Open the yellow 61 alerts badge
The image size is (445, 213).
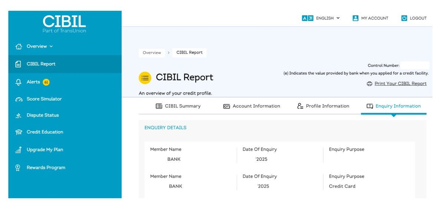click(46, 82)
